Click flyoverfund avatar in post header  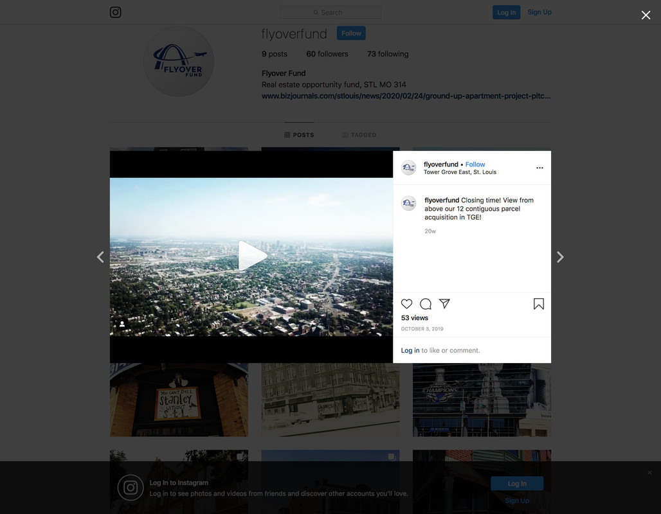point(408,168)
